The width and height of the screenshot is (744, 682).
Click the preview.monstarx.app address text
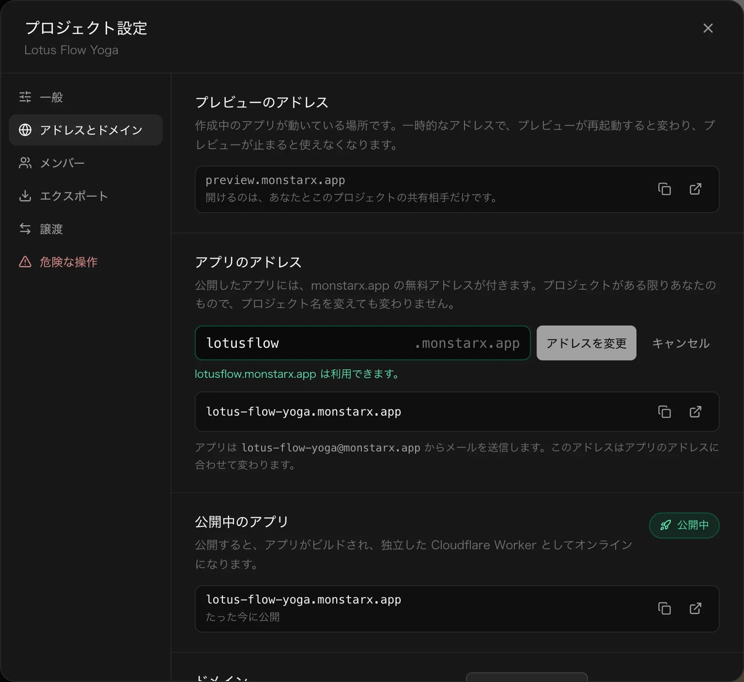(x=275, y=180)
